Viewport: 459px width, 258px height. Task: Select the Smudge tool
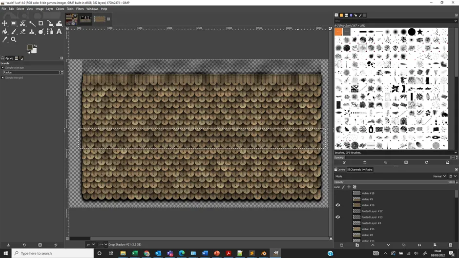tap(41, 31)
